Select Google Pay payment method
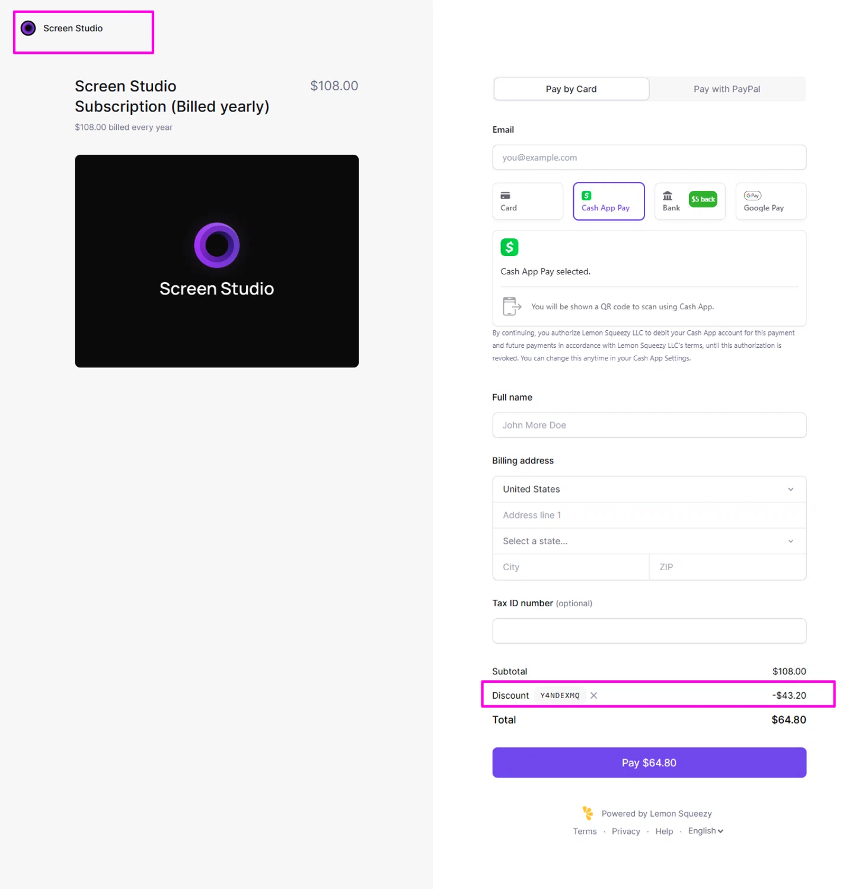865x889 pixels. pyautogui.click(x=771, y=202)
